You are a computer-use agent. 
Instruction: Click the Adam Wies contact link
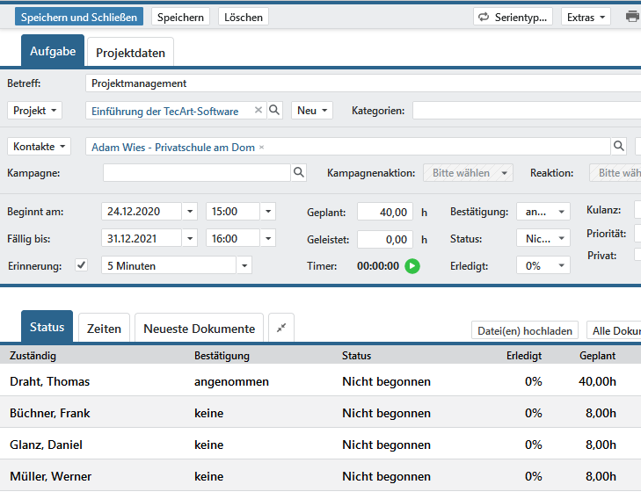pos(173,148)
